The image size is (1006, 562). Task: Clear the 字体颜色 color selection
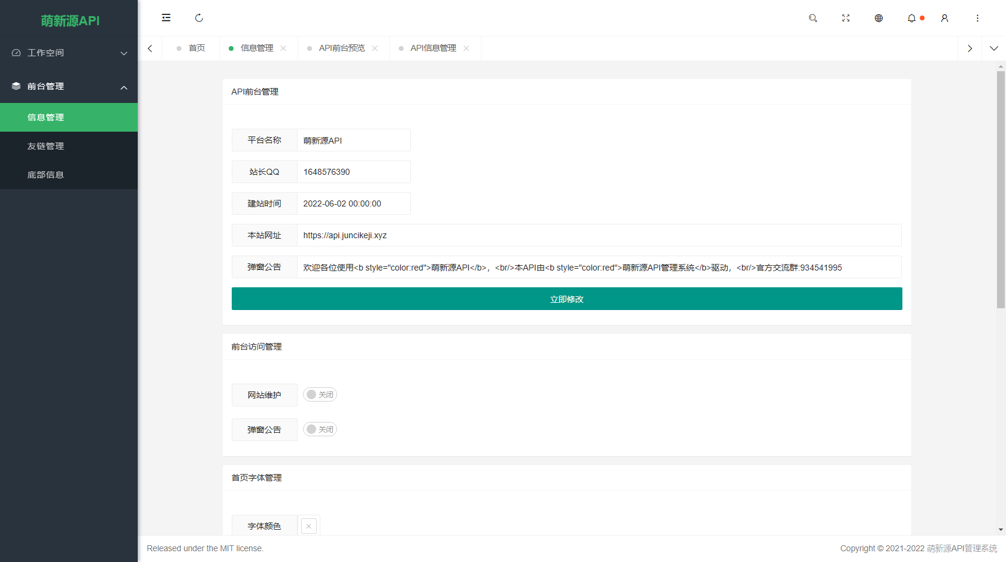(309, 525)
